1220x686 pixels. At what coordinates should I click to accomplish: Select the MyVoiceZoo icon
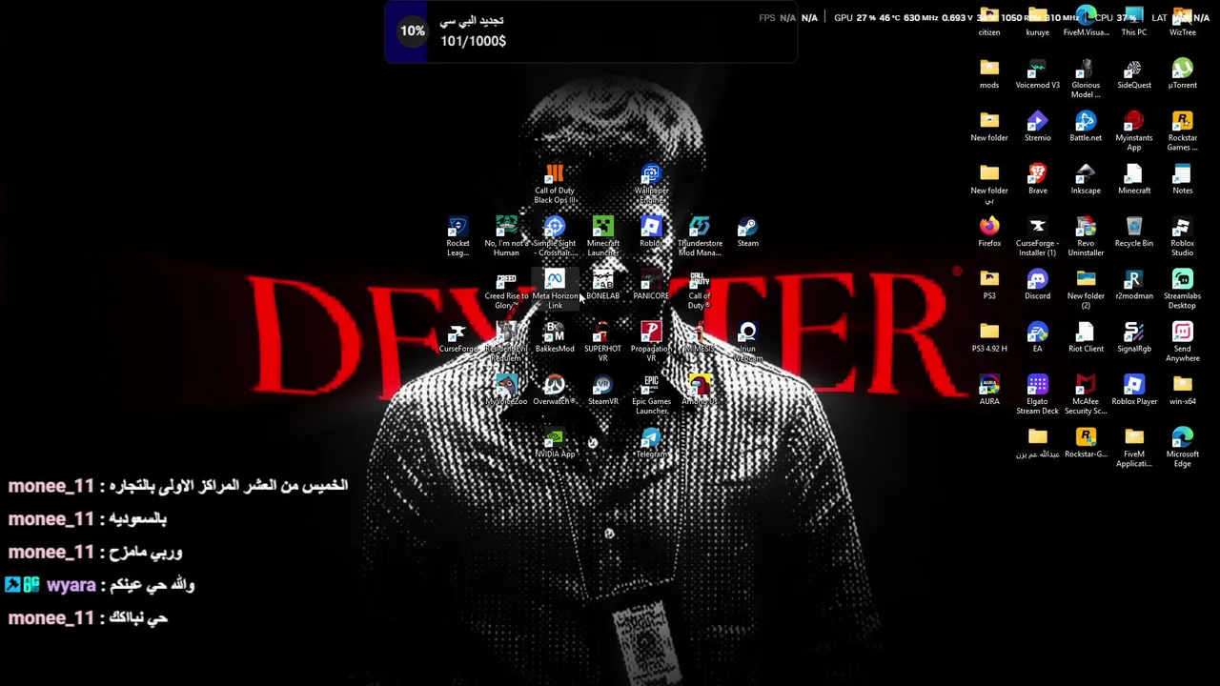[506, 391]
